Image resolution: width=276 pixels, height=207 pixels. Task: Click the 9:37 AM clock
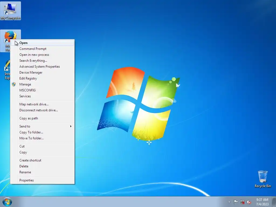[x=262, y=202]
